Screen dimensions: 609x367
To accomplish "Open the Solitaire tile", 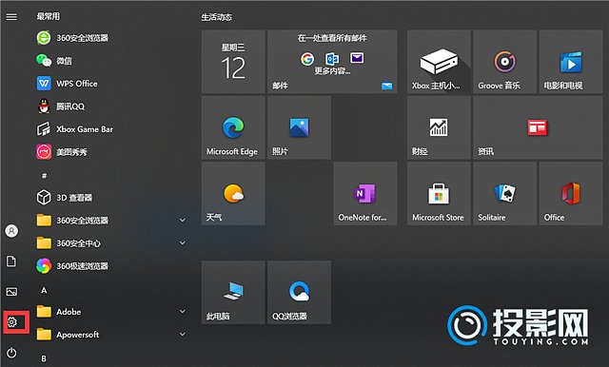I will coord(505,194).
